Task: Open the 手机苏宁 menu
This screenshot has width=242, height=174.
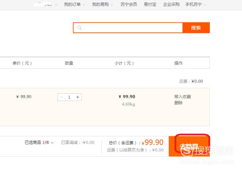Action: click(x=193, y=4)
